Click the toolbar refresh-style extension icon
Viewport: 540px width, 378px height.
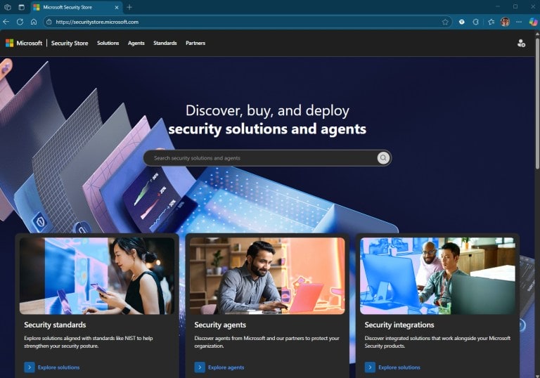475,22
